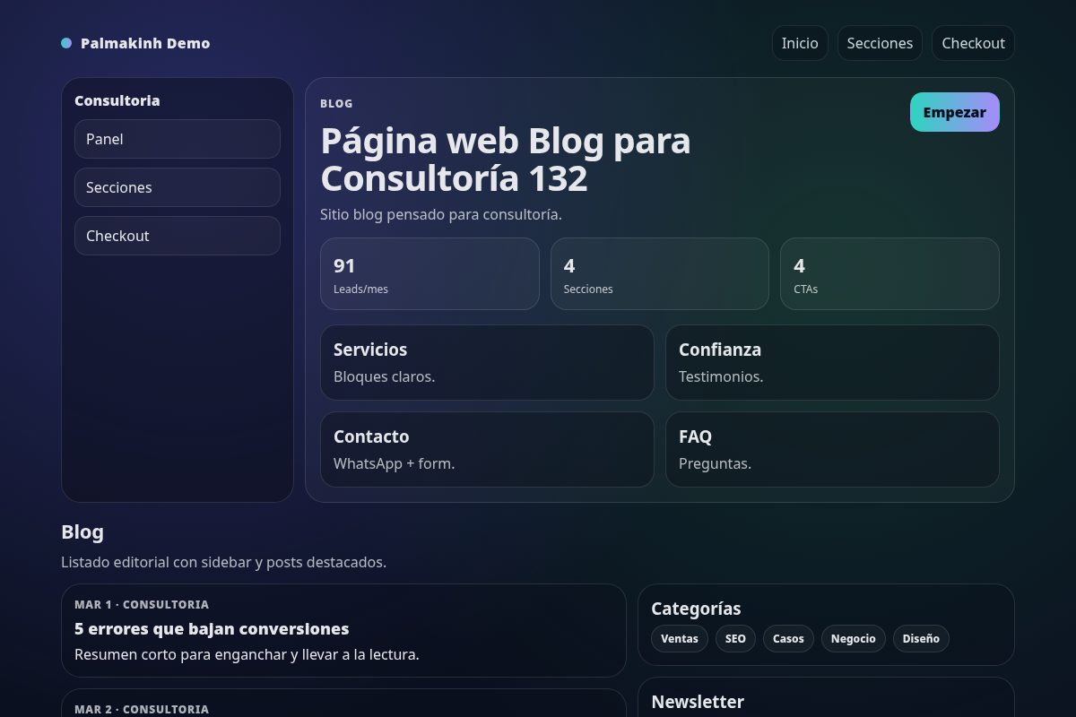Open Checkout from the sidebar

(x=177, y=236)
